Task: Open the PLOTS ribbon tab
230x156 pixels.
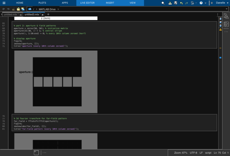Action: pos(42,3)
